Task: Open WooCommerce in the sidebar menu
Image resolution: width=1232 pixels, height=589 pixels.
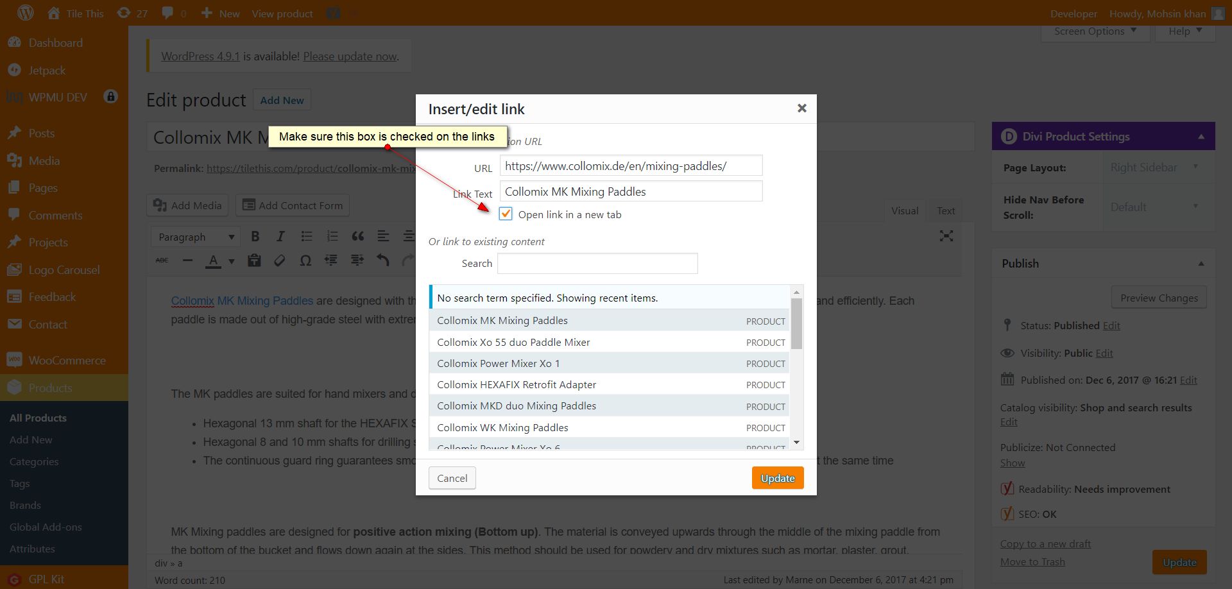Action: [67, 360]
